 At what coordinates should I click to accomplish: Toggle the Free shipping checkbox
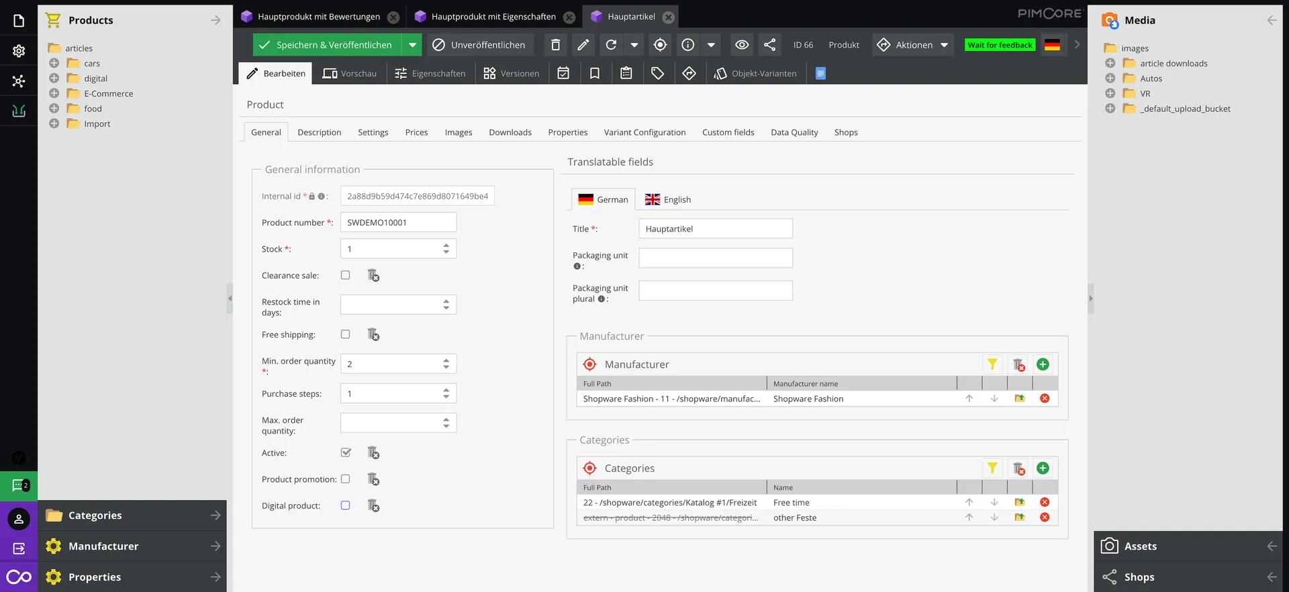(345, 334)
